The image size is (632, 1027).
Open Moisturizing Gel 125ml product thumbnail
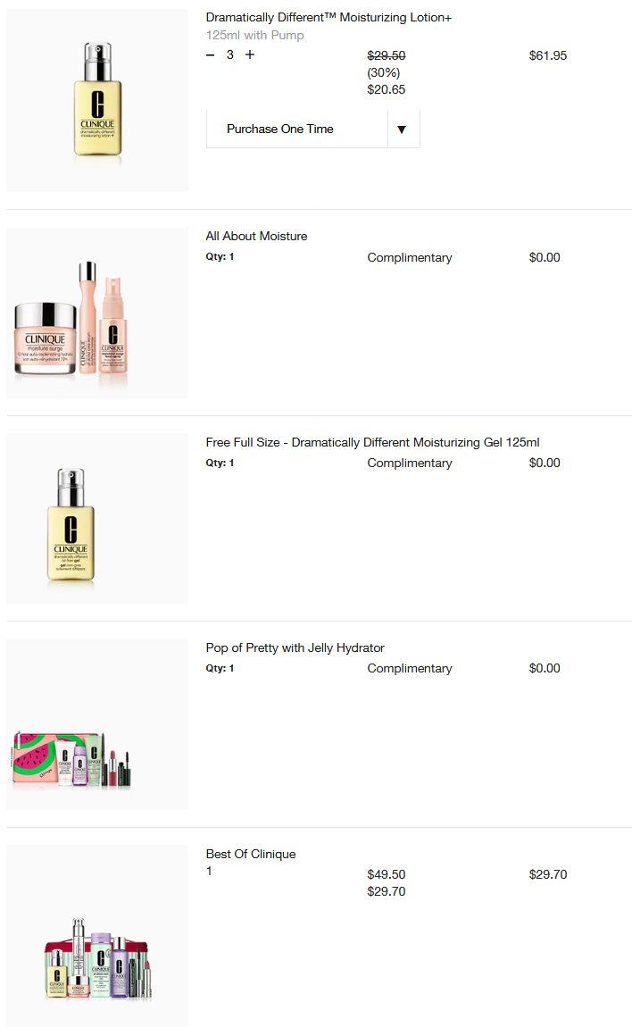tap(97, 518)
